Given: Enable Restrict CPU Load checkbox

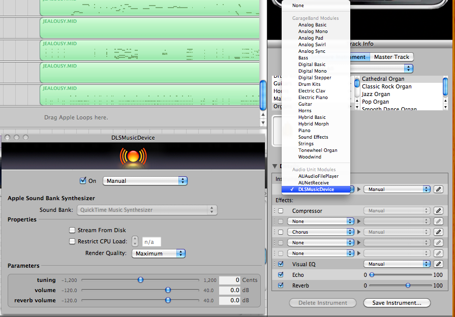Looking at the screenshot, I should [72, 241].
